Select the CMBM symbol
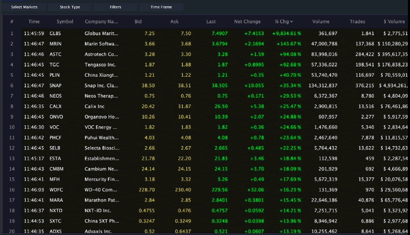Image resolution: width=410 pixels, height=235 pixels. 57,169
